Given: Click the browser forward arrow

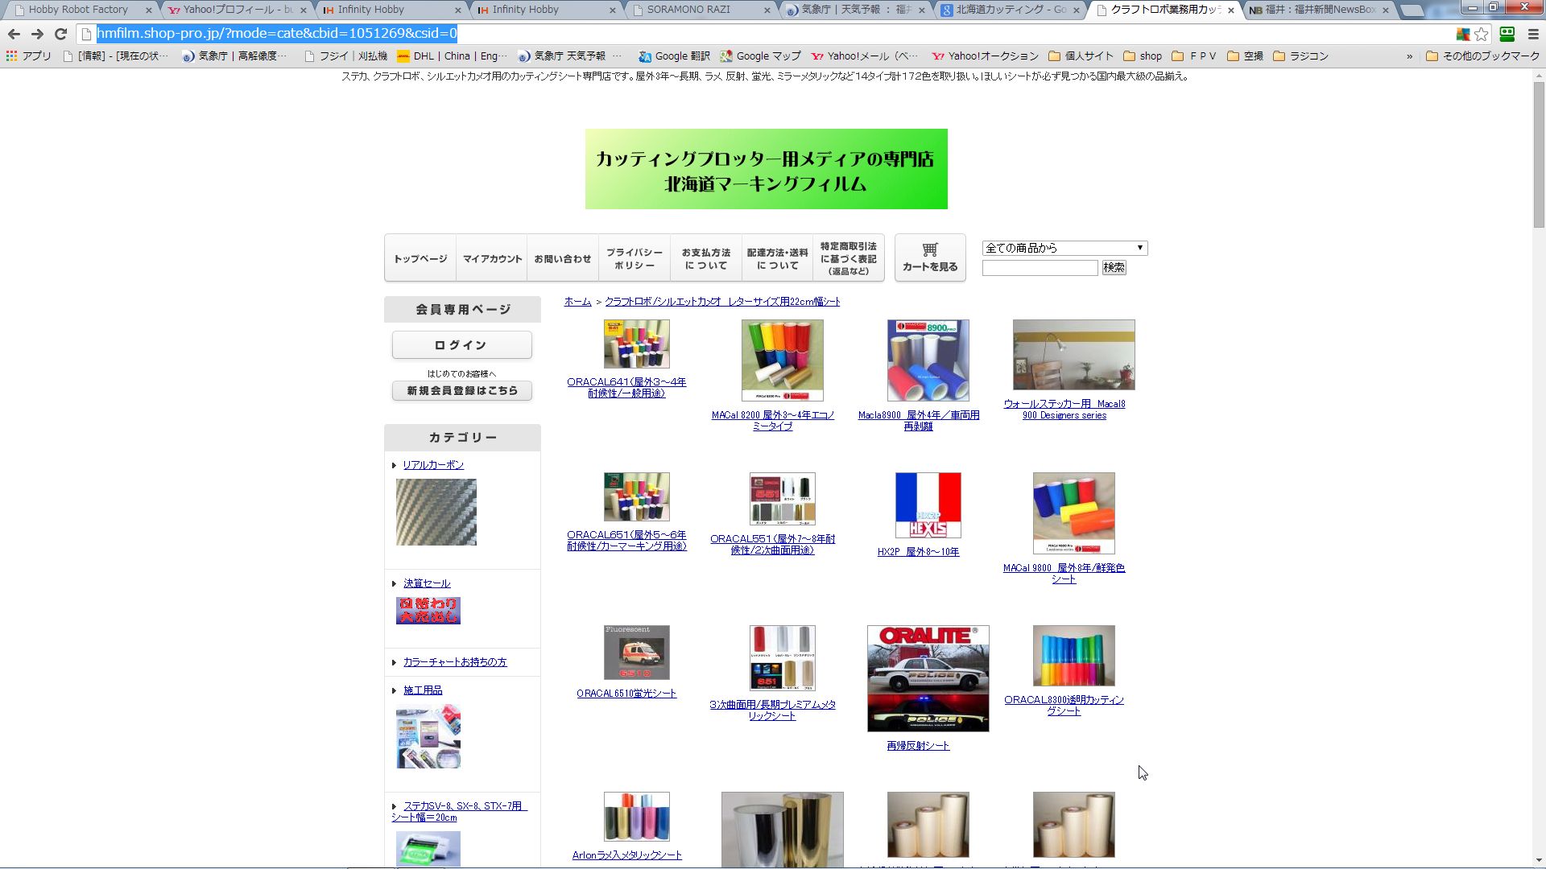Looking at the screenshot, I should [37, 34].
